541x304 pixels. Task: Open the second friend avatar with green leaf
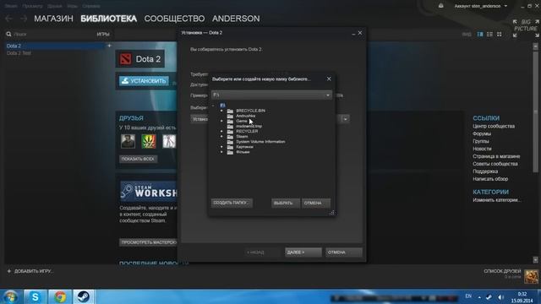click(149, 141)
